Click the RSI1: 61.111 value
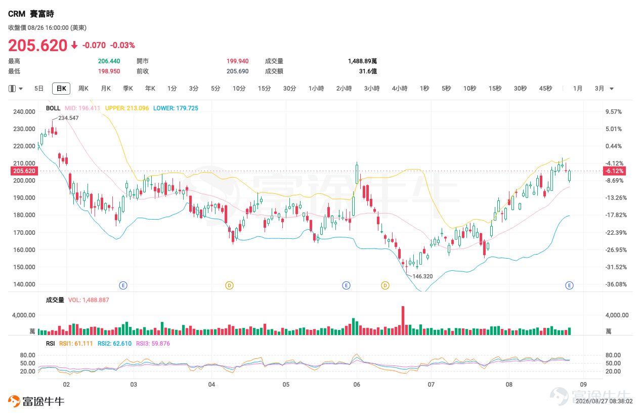Screen dimensions: 641x415 pyautogui.click(x=76, y=344)
